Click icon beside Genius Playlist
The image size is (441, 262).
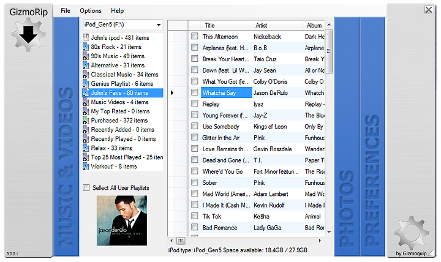click(86, 83)
